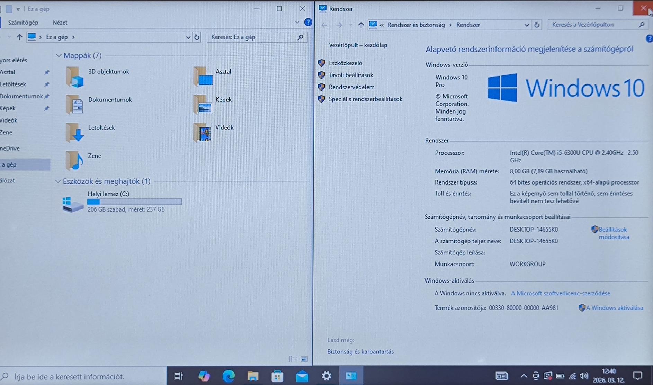Open A Microsoft szoftverlicenc-szerződése link

(x=561, y=293)
